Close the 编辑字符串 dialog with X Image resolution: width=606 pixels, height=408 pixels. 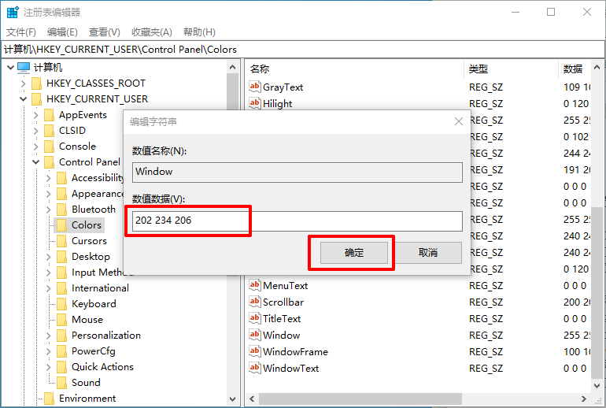point(458,121)
